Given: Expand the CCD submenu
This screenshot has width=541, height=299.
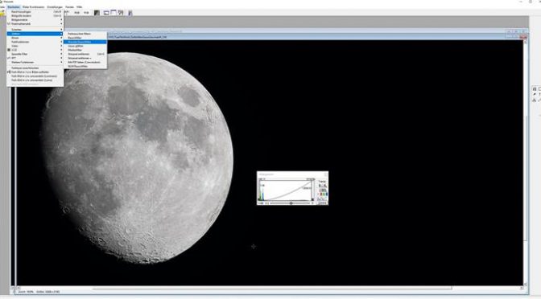Looking at the screenshot, I should (35, 50).
